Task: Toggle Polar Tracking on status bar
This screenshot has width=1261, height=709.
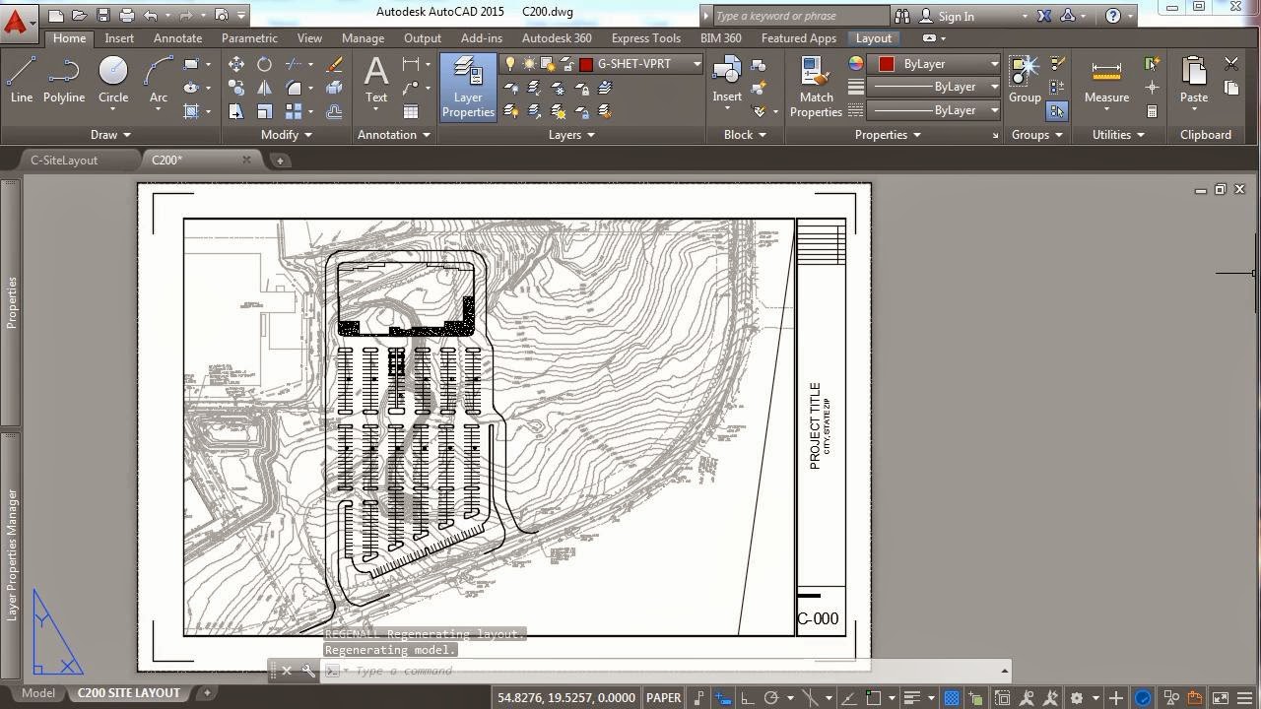Action: click(771, 698)
